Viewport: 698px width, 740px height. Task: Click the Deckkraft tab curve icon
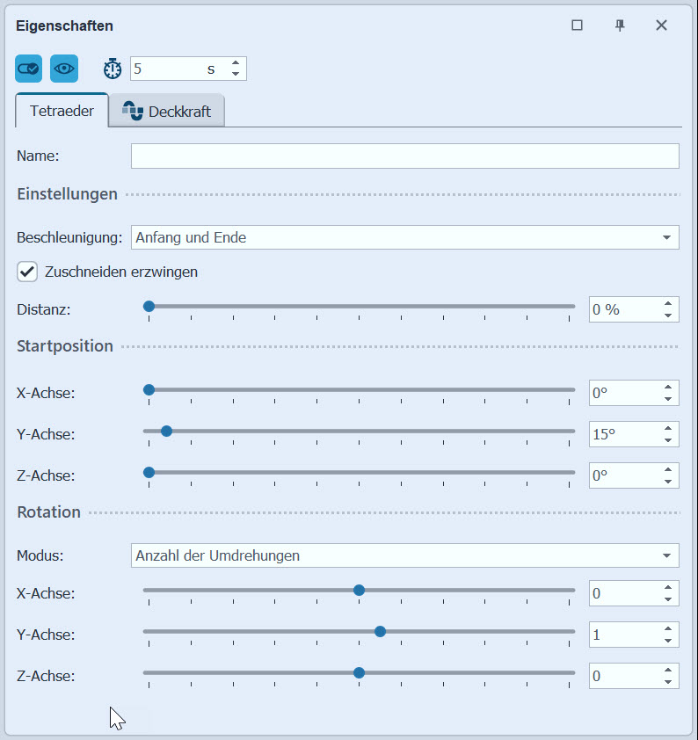coord(133,111)
